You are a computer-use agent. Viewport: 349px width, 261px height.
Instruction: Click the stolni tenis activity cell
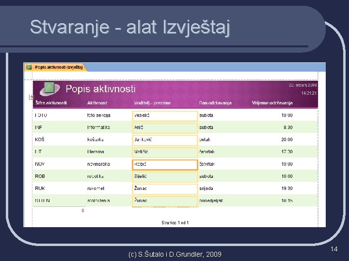(98, 201)
